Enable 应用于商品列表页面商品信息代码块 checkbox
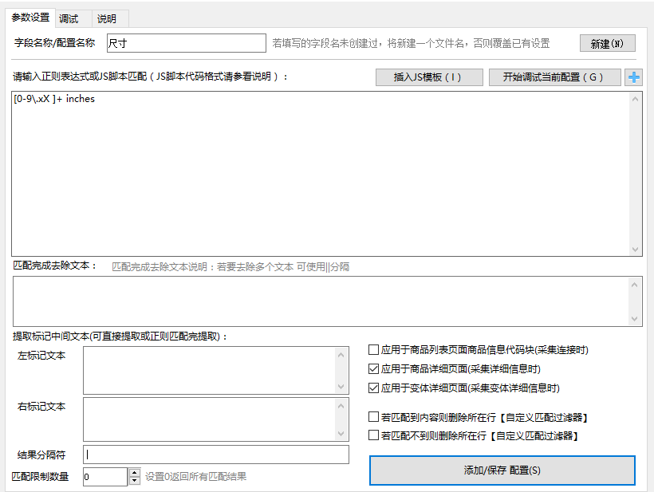 pos(373,349)
